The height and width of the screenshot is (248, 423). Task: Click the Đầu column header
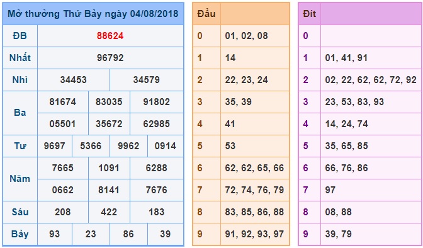coord(206,14)
